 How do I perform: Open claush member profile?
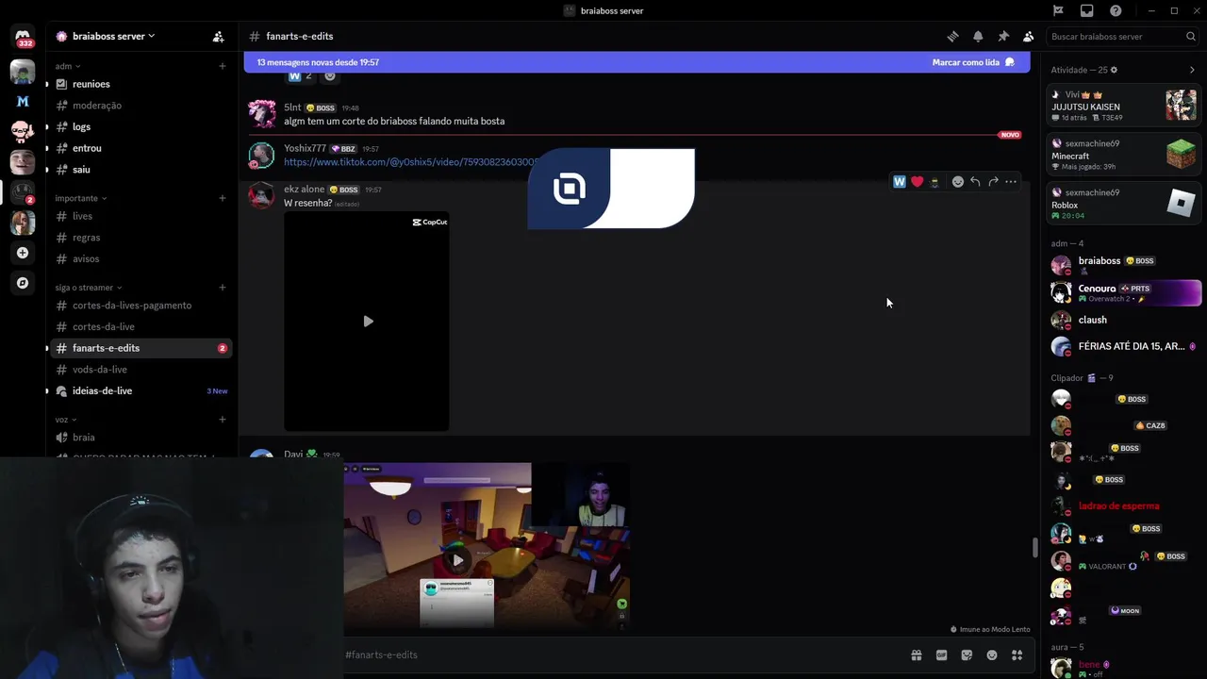(1124, 320)
